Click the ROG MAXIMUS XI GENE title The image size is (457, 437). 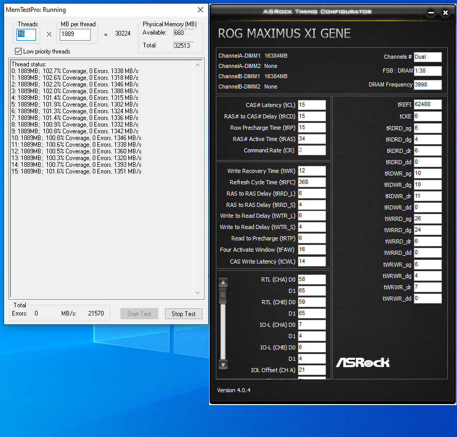point(284,33)
